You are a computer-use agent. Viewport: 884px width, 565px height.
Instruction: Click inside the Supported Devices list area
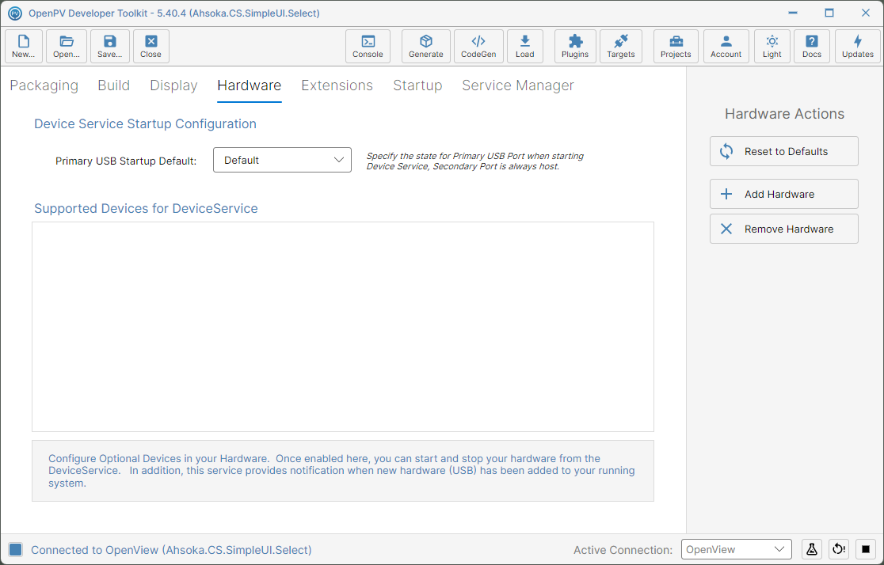[343, 327]
